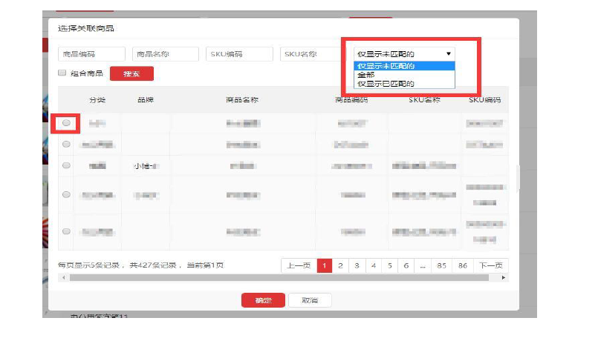
Task: Click the SKU名称 column header
Action: tap(424, 100)
